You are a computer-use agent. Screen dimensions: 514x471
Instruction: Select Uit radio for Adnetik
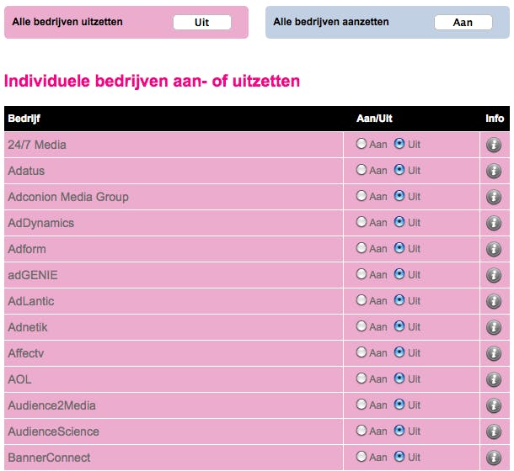399,326
